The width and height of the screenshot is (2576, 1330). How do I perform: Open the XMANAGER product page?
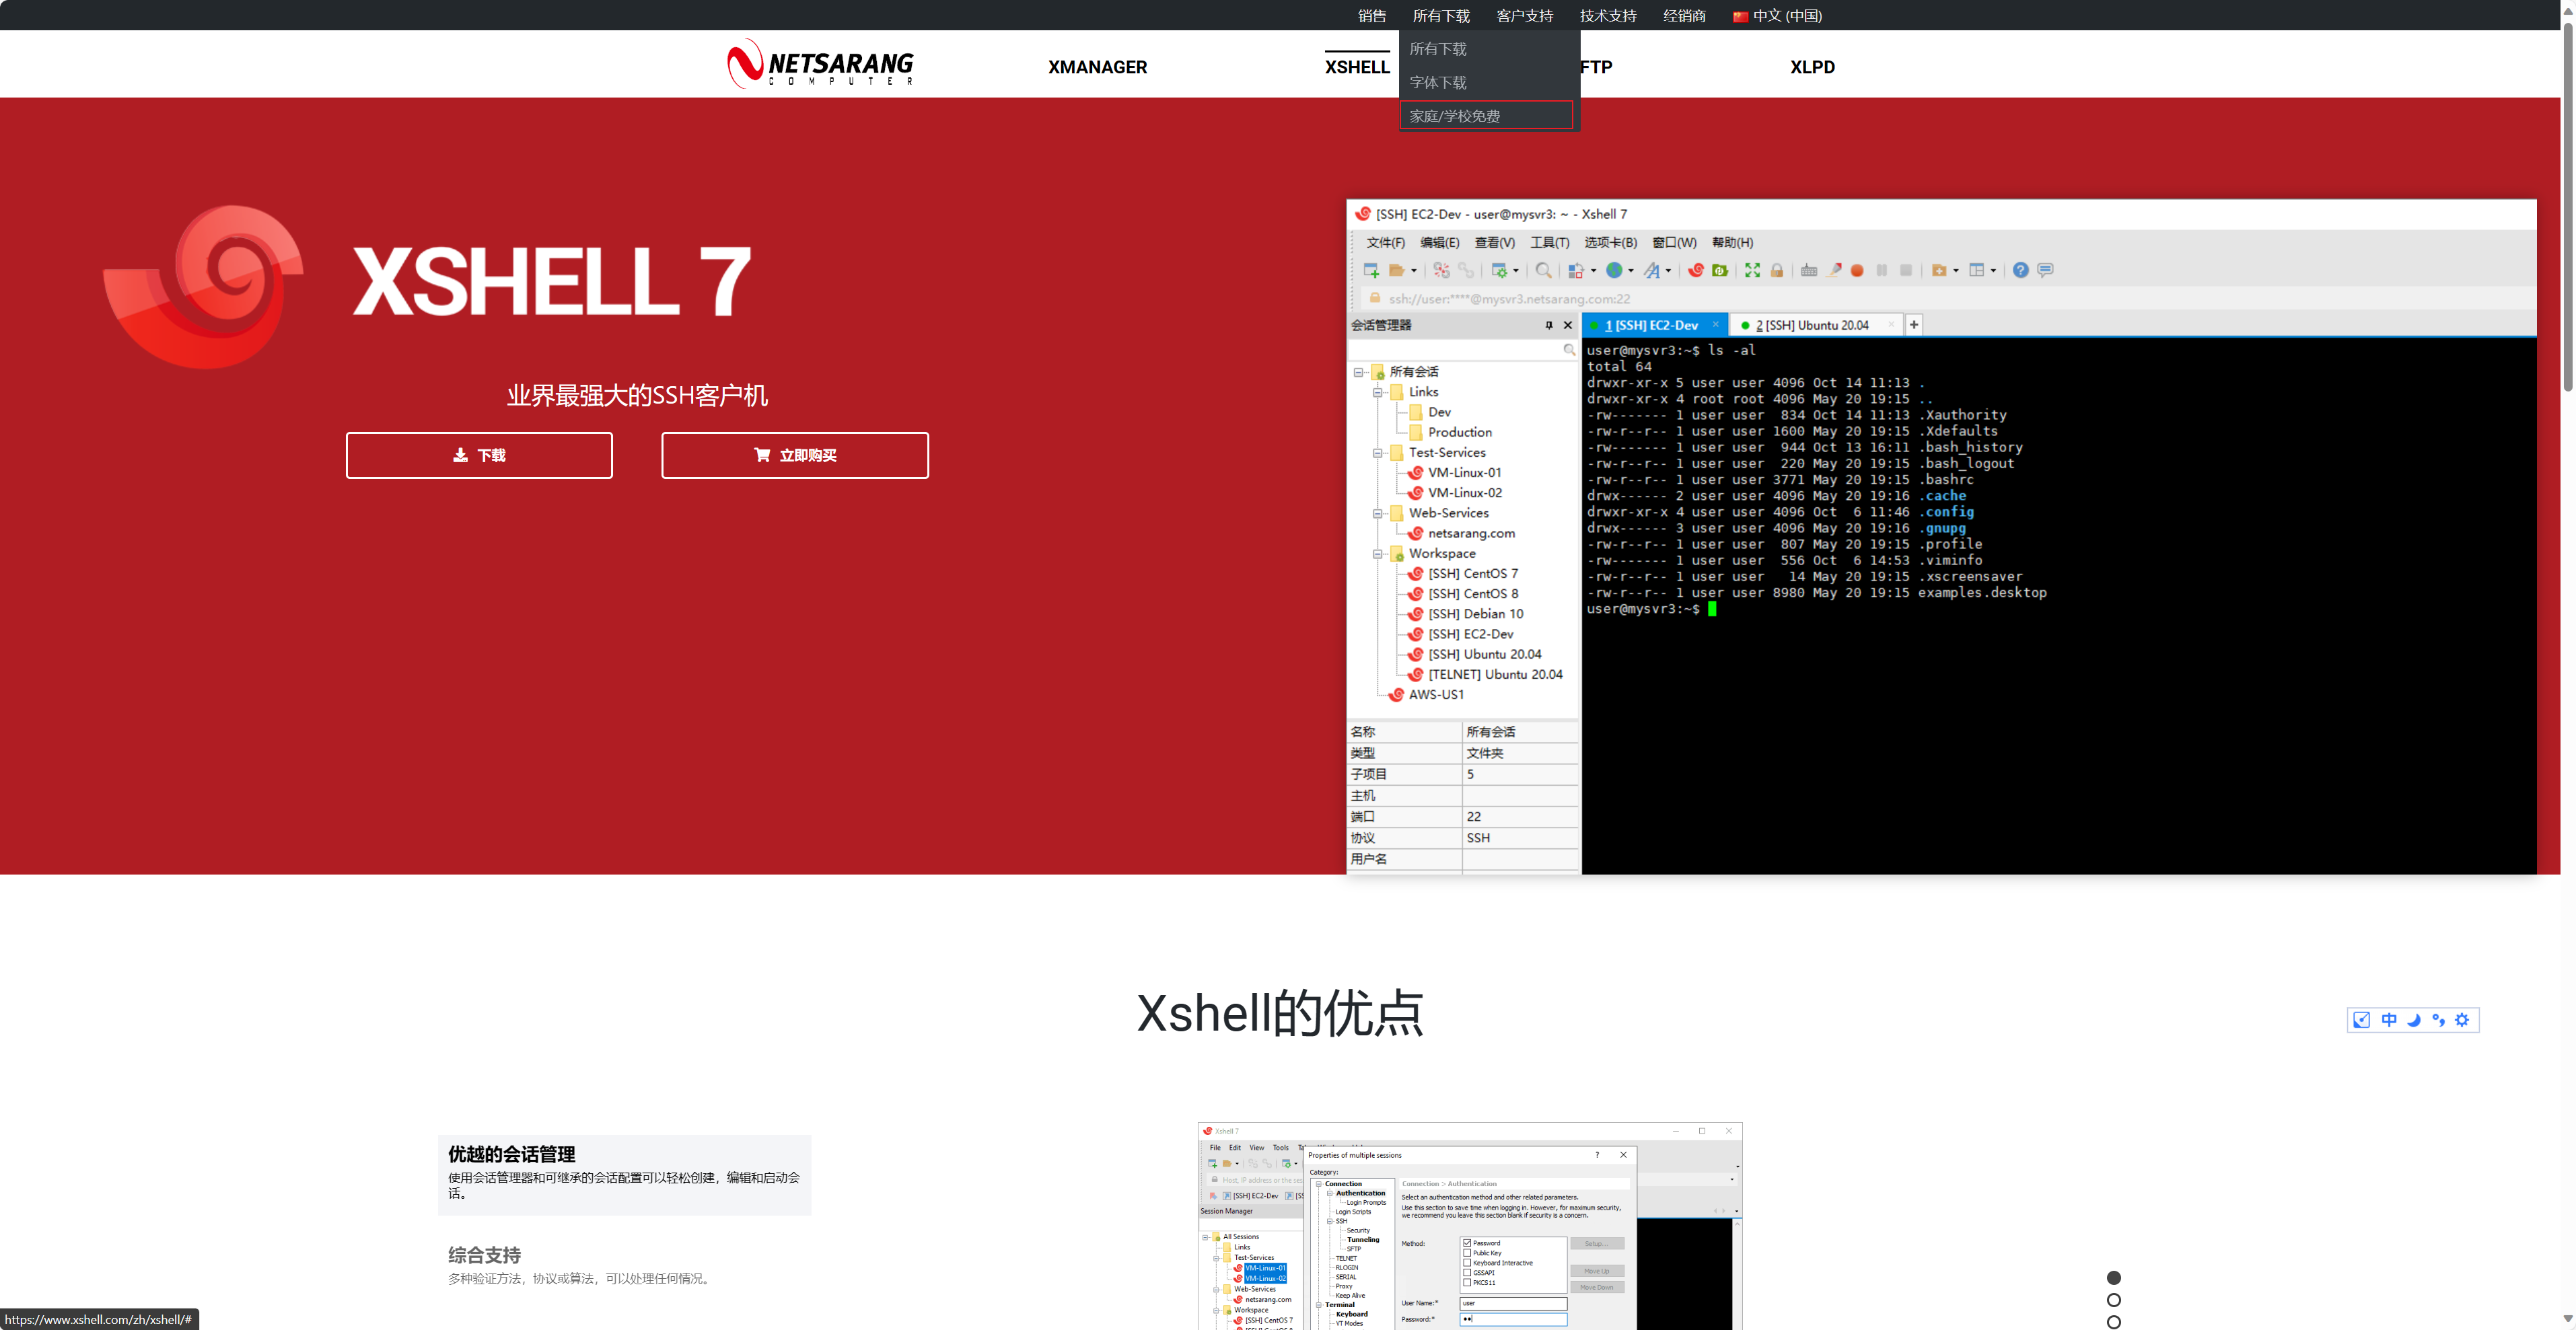1097,67
